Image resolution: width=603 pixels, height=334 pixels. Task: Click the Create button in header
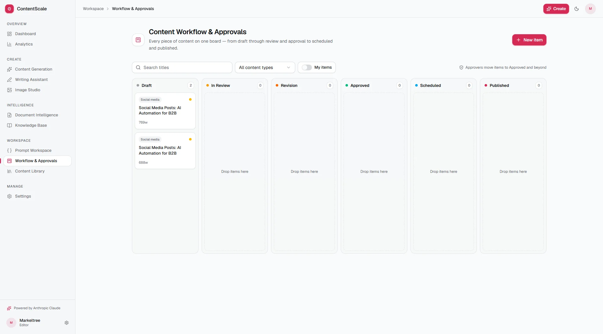(556, 9)
